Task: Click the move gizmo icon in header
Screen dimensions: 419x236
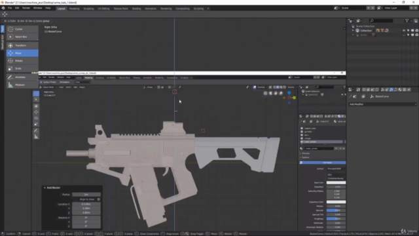Action: (5, 14)
